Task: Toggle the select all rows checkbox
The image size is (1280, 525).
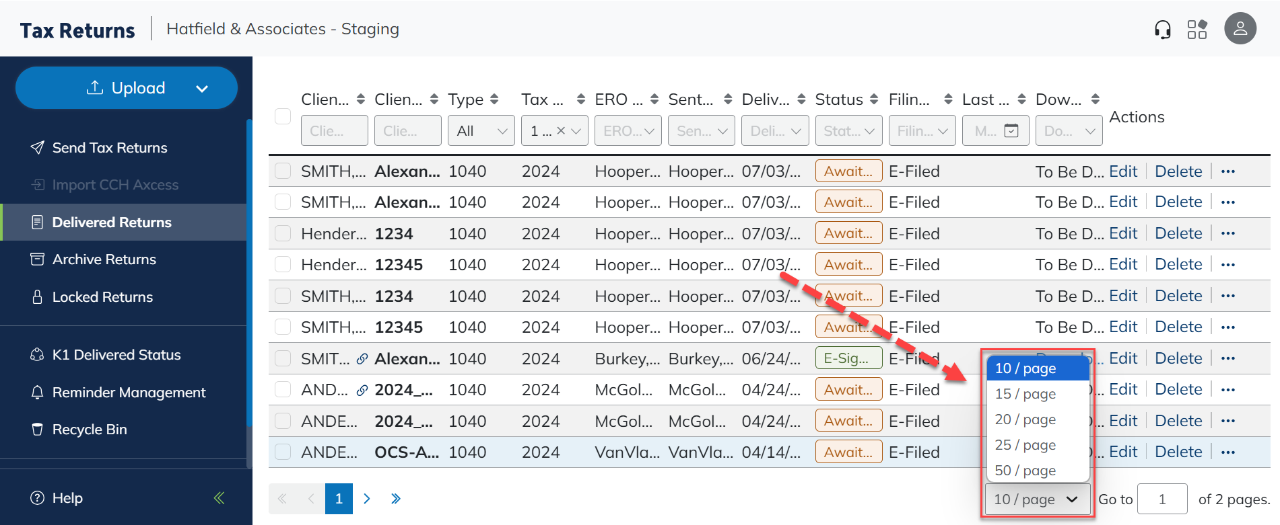Action: 283,116
